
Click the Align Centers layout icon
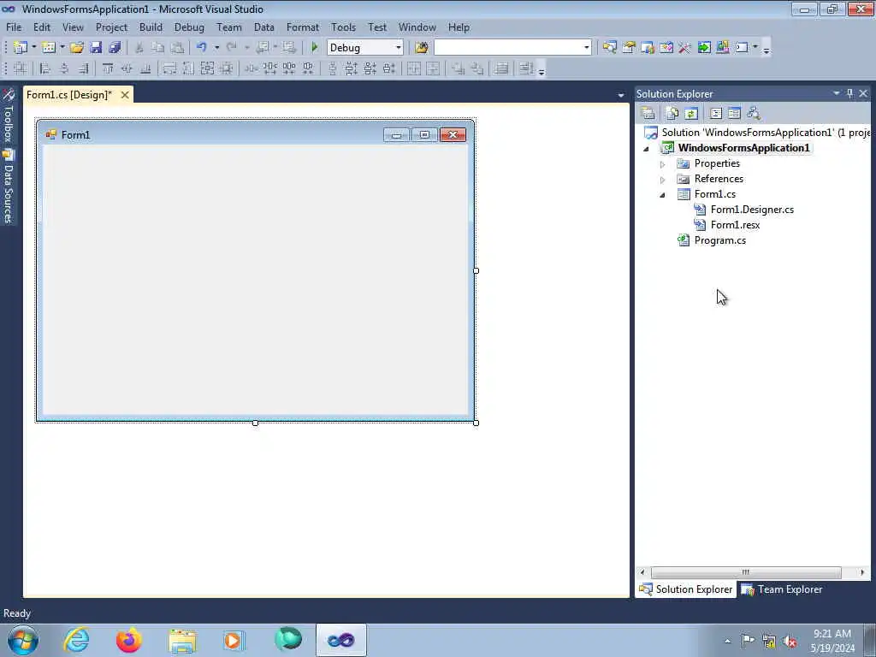64,68
